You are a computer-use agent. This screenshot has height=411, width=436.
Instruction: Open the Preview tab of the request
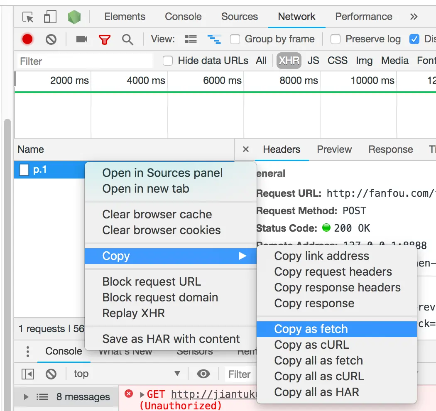(334, 149)
